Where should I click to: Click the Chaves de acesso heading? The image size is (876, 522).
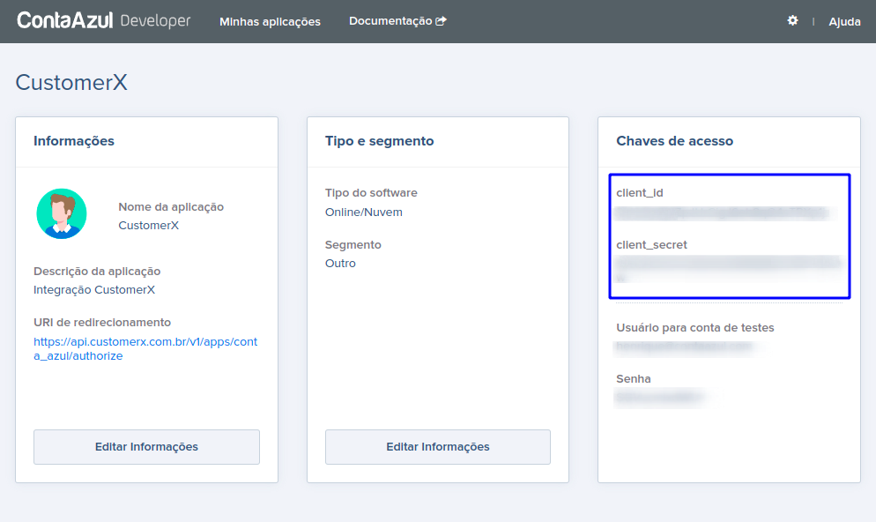[674, 141]
